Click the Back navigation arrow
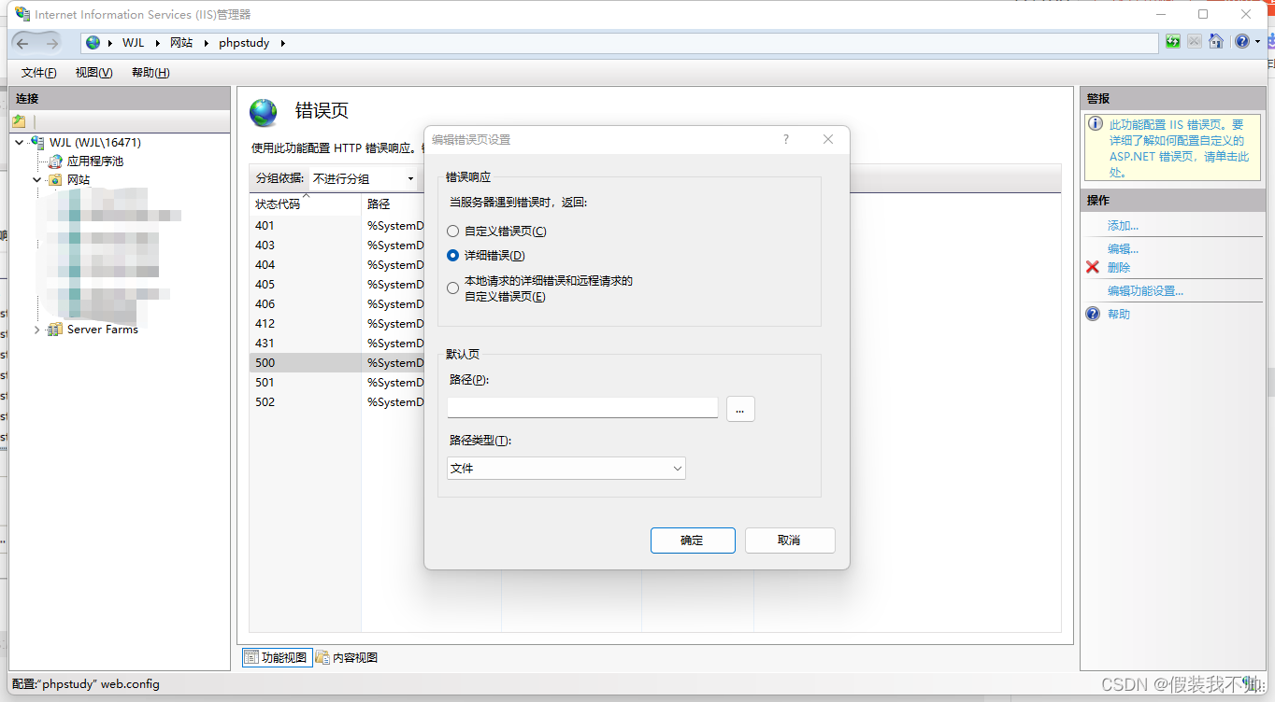This screenshot has width=1275, height=702. pos(23,43)
